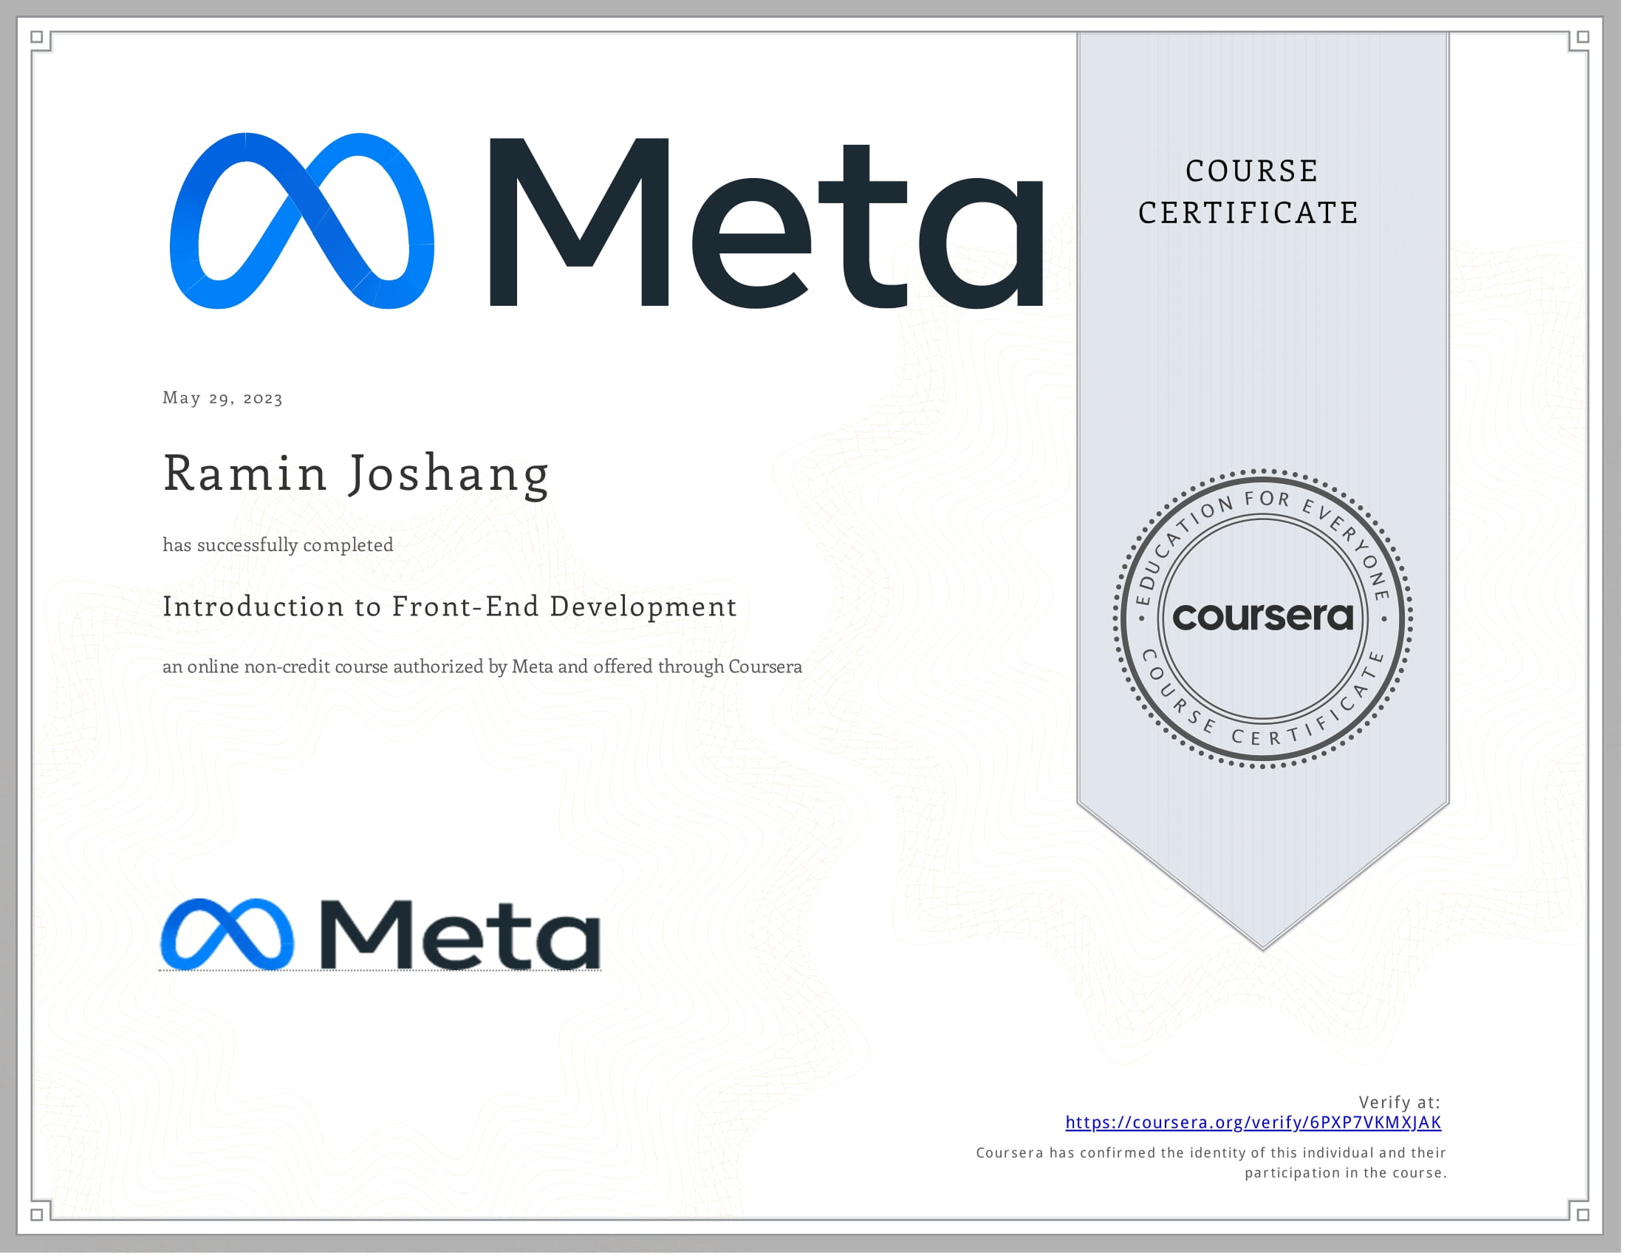
Task: Click the 'authorized by Meta' description line
Action: coord(482,666)
